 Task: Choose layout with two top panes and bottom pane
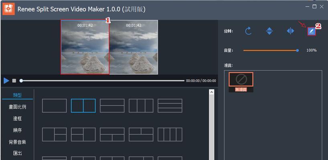tap(141, 134)
